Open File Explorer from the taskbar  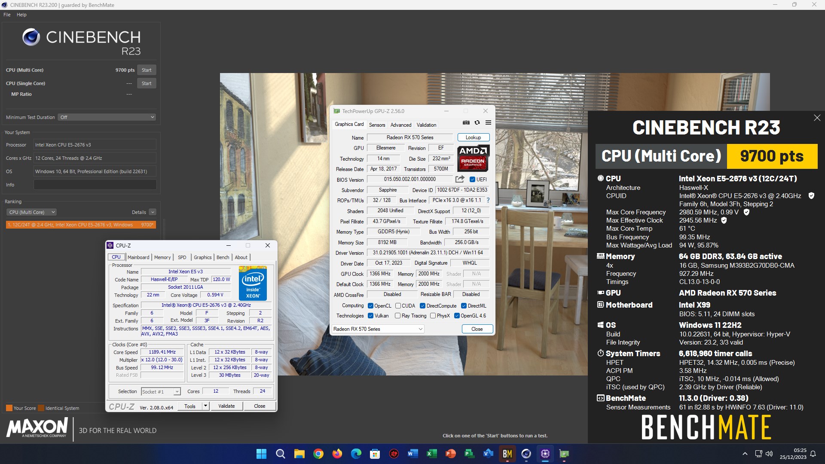pyautogui.click(x=299, y=454)
